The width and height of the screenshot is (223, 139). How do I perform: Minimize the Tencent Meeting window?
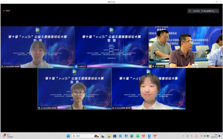click(x=213, y=2)
